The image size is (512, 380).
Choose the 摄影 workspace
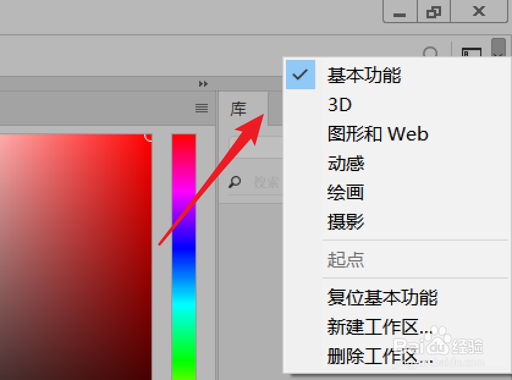point(346,222)
